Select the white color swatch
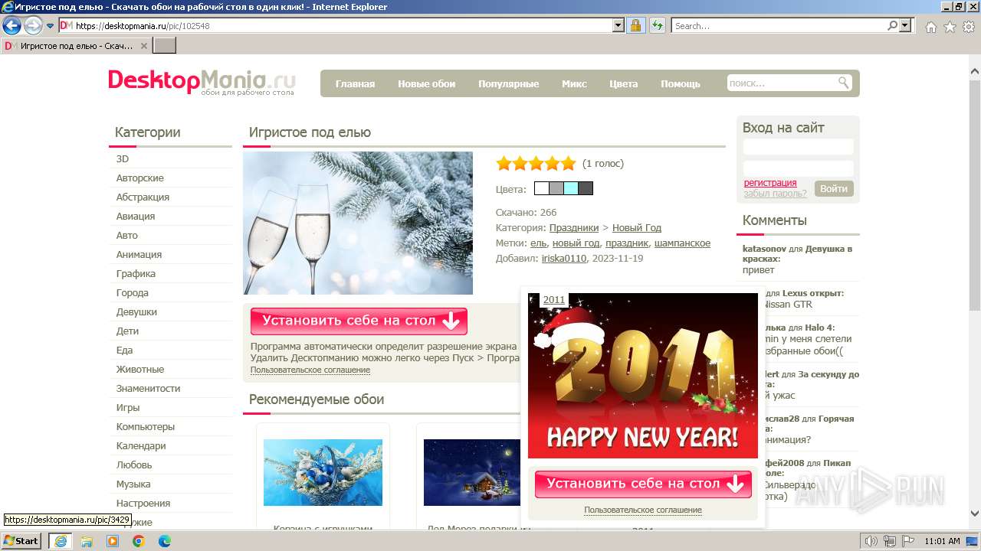This screenshot has height=551, width=981. (x=541, y=188)
